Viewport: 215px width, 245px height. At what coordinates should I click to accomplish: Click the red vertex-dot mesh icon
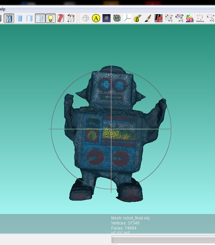(x=71, y=18)
